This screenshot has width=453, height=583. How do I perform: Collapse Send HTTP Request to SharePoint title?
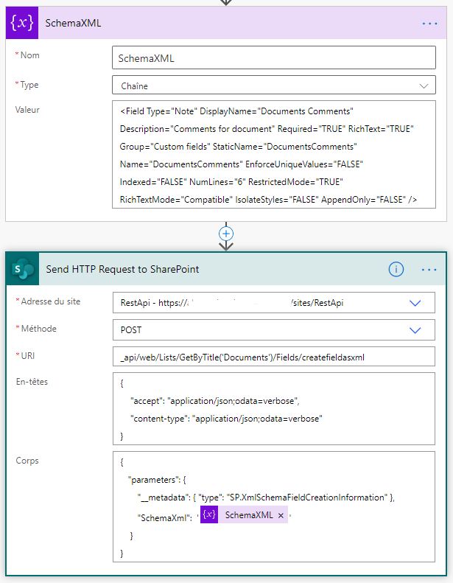tap(122, 269)
